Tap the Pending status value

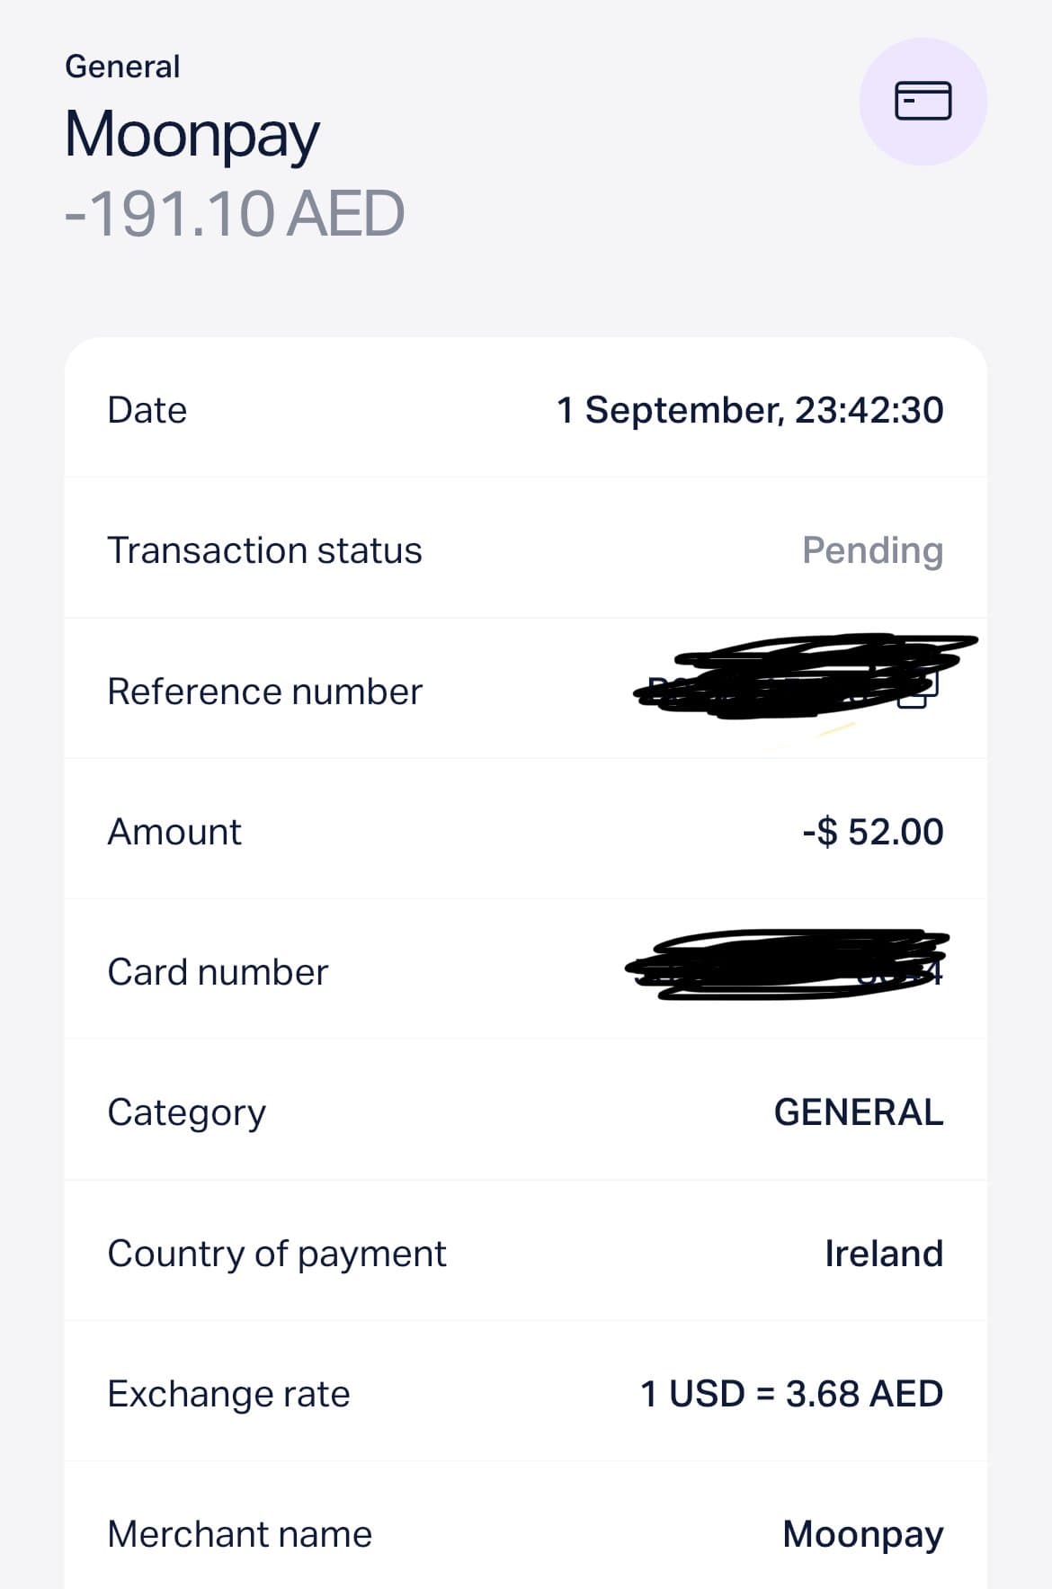point(872,550)
